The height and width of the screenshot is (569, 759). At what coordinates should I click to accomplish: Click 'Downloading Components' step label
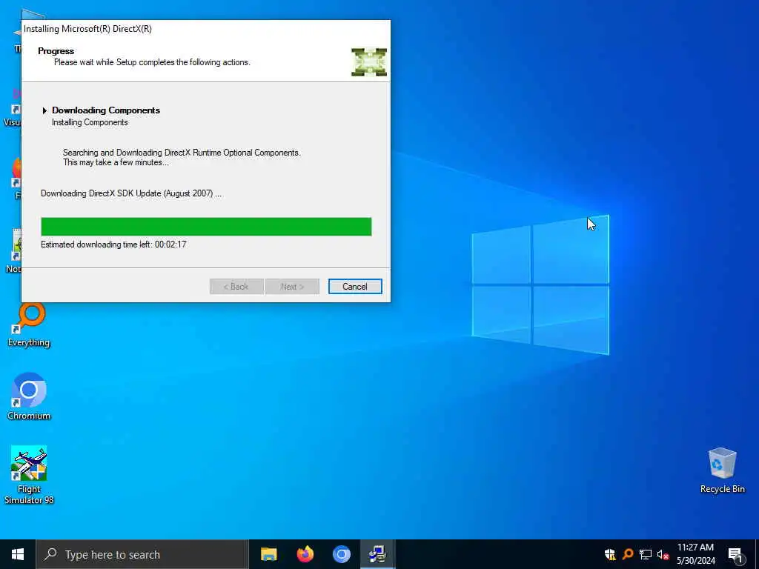tap(106, 110)
